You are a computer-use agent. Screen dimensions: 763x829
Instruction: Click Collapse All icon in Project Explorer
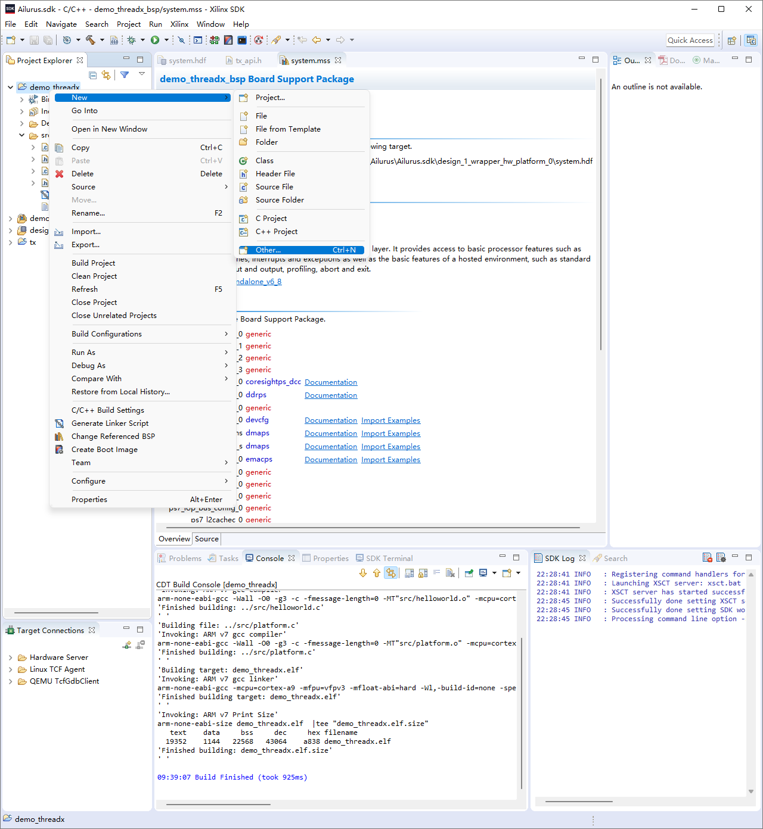(x=93, y=75)
